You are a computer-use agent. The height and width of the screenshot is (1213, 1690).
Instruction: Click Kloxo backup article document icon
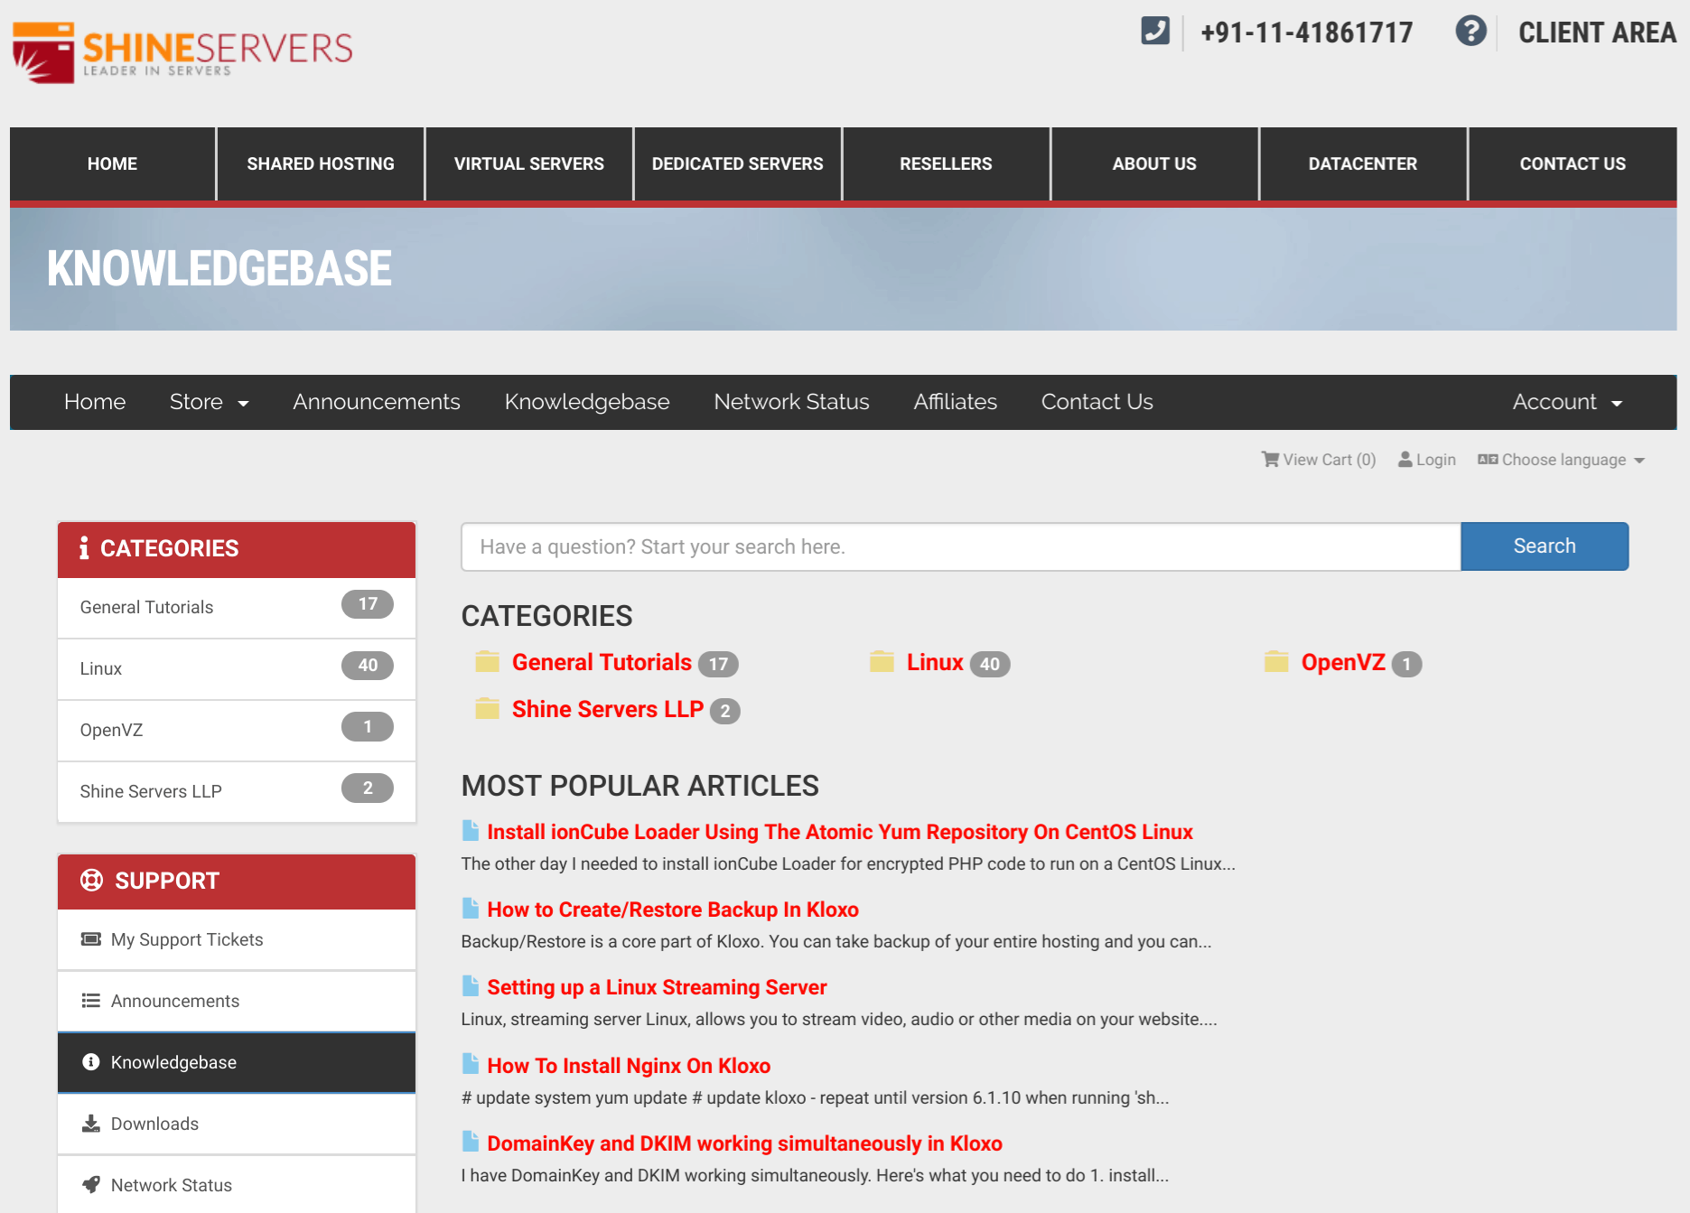470,908
